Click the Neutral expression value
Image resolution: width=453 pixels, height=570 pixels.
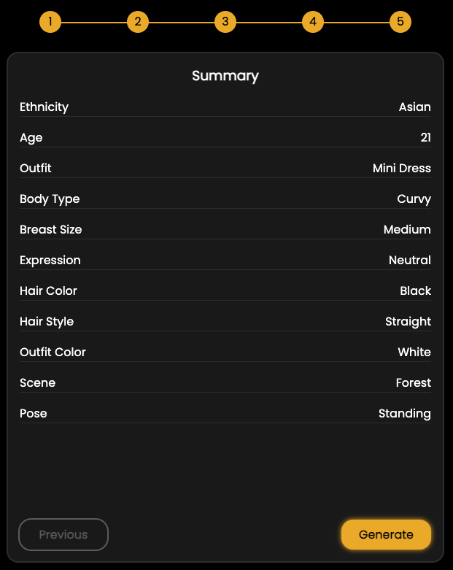[410, 260]
